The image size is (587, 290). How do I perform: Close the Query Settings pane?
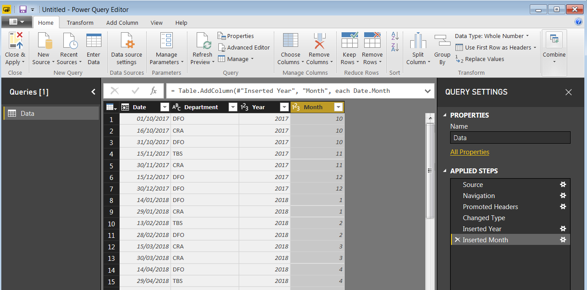568,92
